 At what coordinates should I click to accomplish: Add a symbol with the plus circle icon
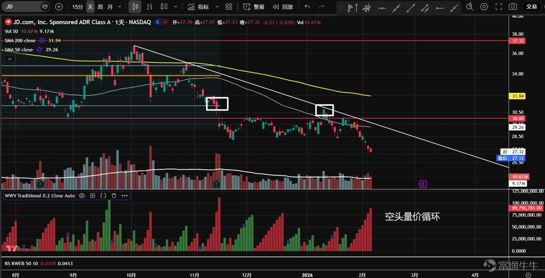pos(59,6)
